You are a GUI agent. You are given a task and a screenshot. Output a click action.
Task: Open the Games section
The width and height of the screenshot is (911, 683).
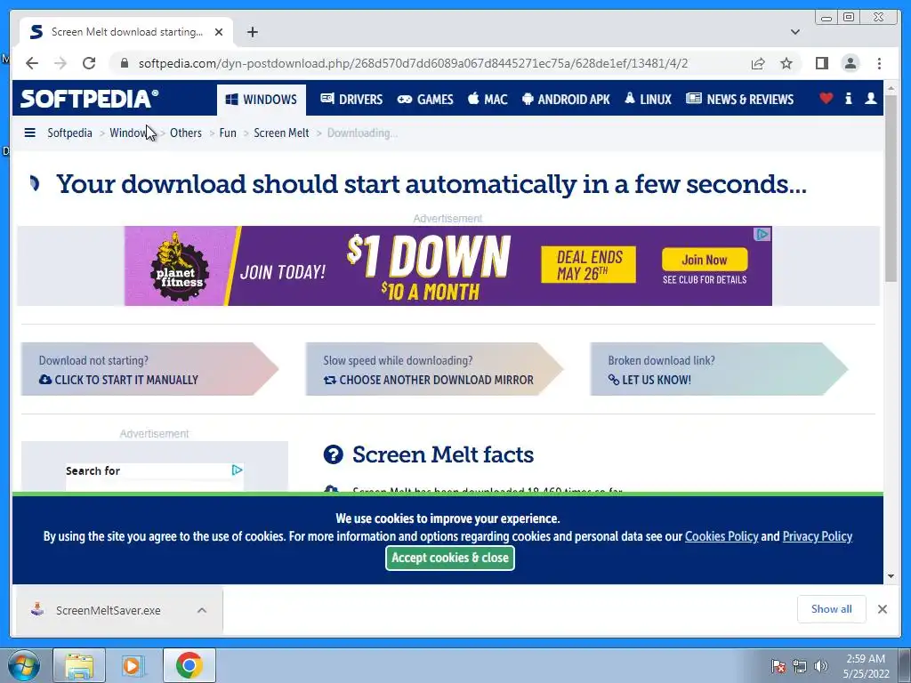424,100
